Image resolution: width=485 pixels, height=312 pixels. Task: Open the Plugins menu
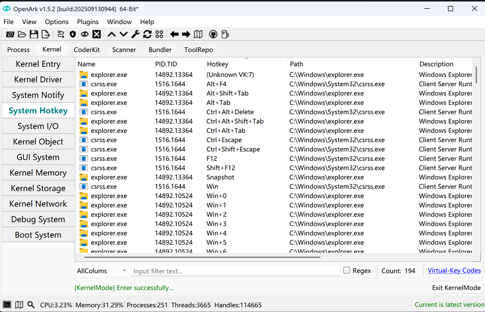(88, 22)
